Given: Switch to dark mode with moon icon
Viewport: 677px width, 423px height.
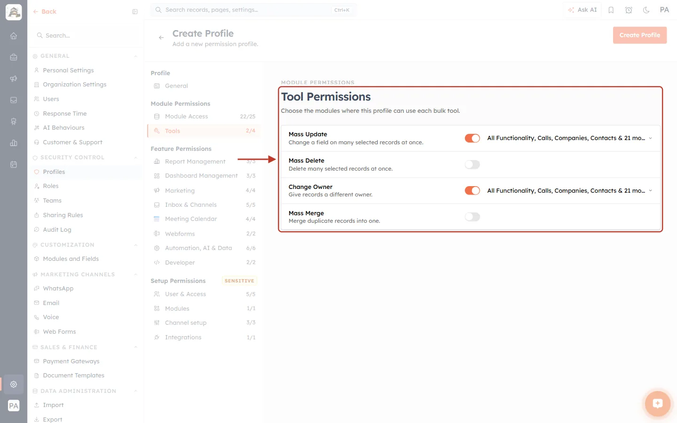Looking at the screenshot, I should click(x=646, y=10).
